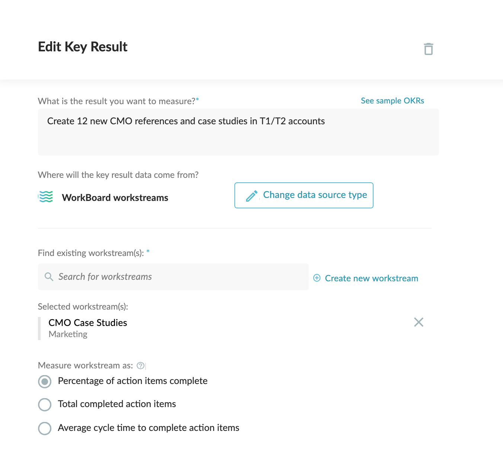Click the WorkBoard workstreams waves icon

46,197
